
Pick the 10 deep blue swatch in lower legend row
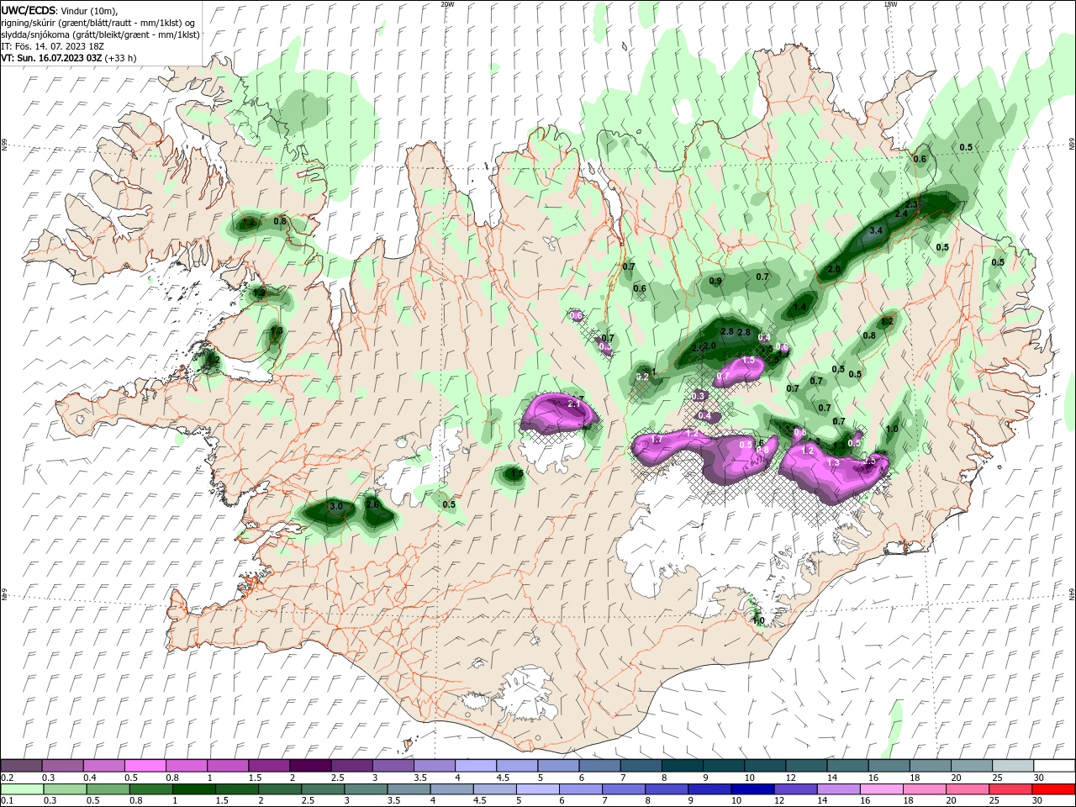coord(751,789)
